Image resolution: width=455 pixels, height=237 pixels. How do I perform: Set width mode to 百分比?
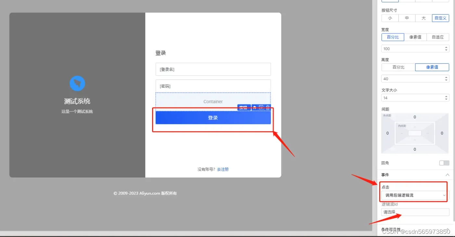[393, 37]
